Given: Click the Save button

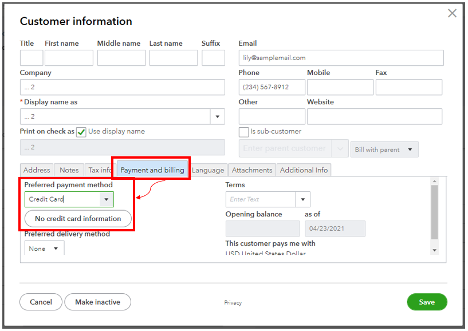Looking at the screenshot, I should (x=427, y=302).
